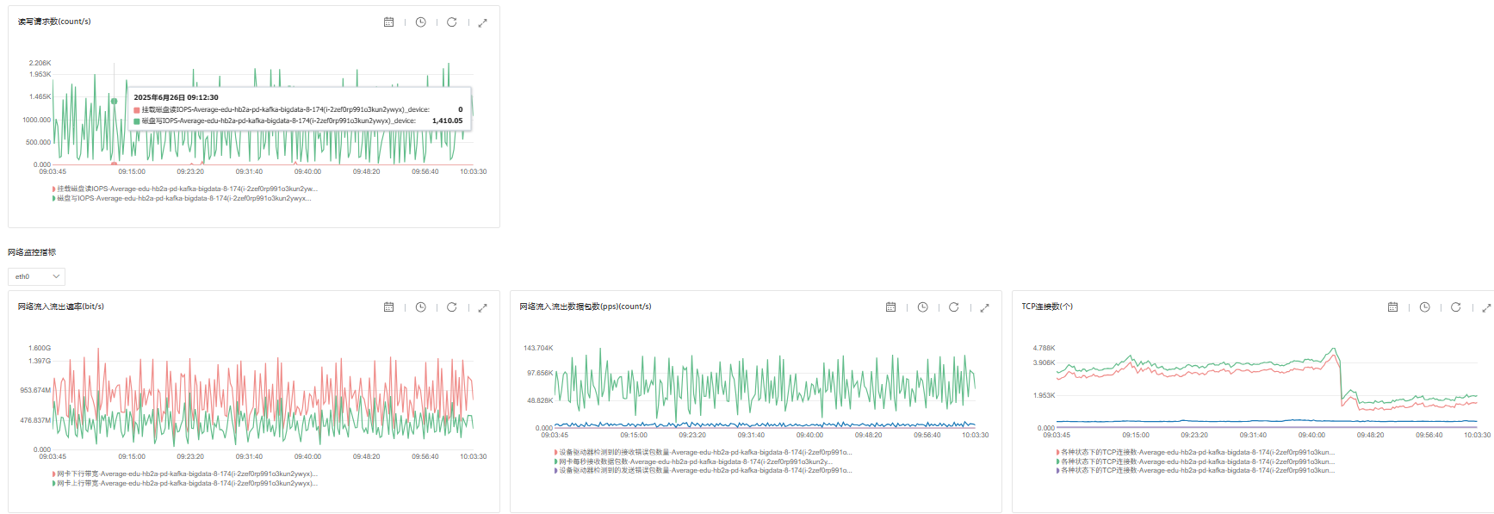Toggle 挂载磁盘读IOPS legend series
1494x514 pixels.
pyautogui.click(x=184, y=189)
